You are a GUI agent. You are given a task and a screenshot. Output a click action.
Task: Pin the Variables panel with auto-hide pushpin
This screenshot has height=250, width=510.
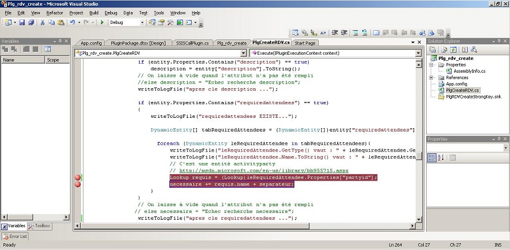click(x=60, y=41)
